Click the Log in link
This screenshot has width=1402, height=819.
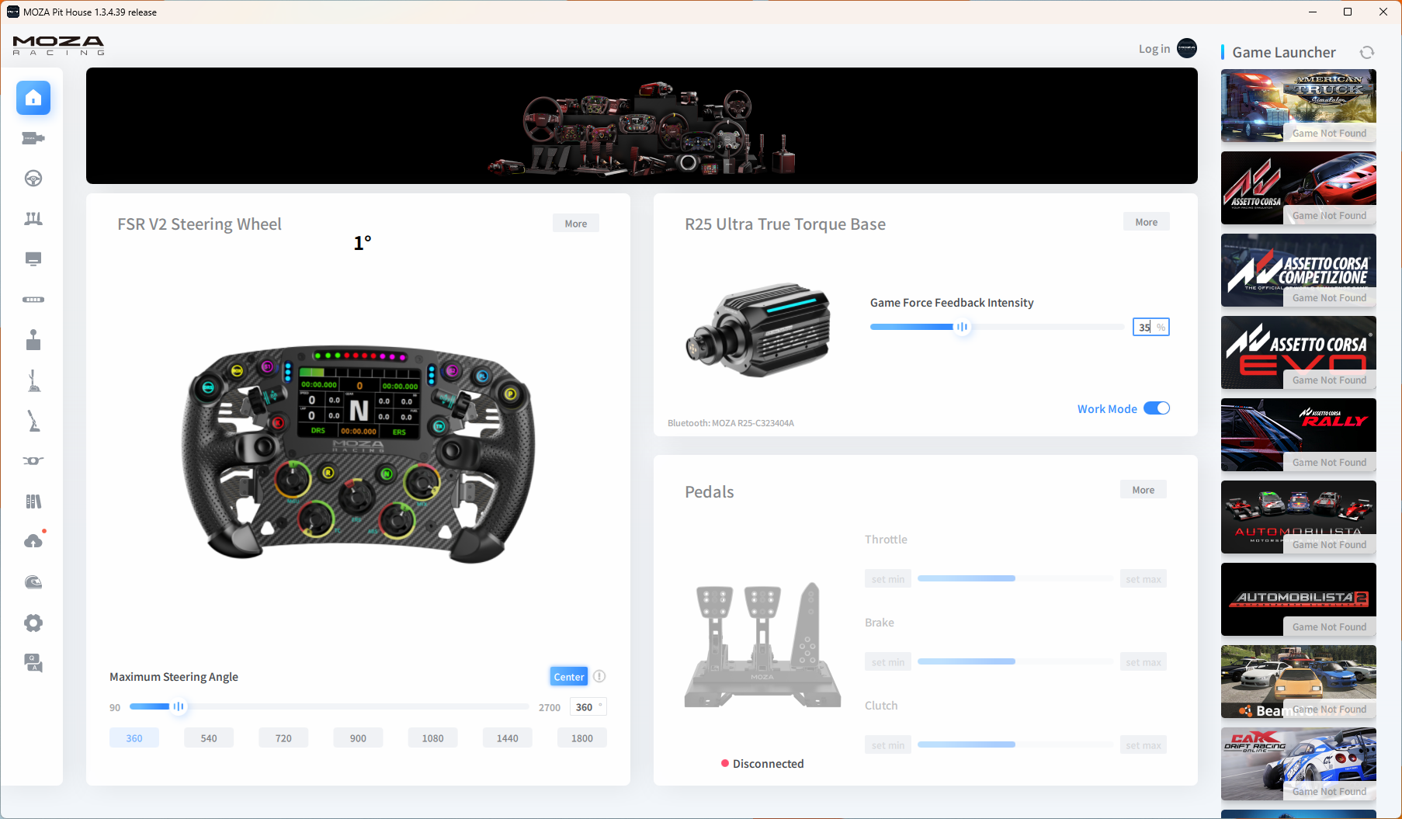(x=1154, y=49)
